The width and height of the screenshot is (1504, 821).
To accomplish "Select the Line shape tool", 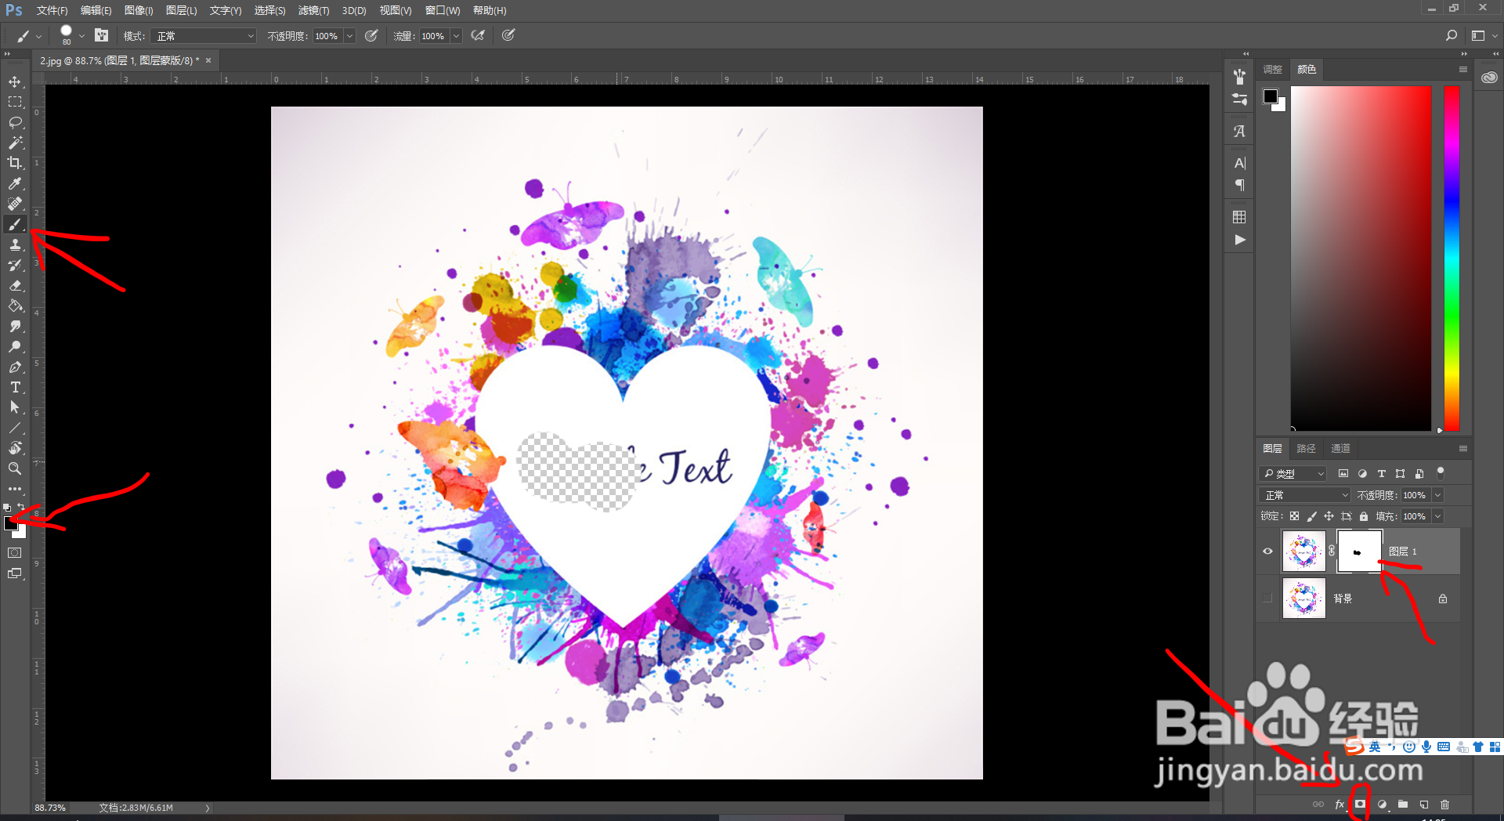I will [x=15, y=428].
